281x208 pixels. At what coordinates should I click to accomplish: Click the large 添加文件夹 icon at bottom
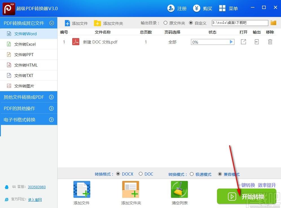(x=131, y=189)
